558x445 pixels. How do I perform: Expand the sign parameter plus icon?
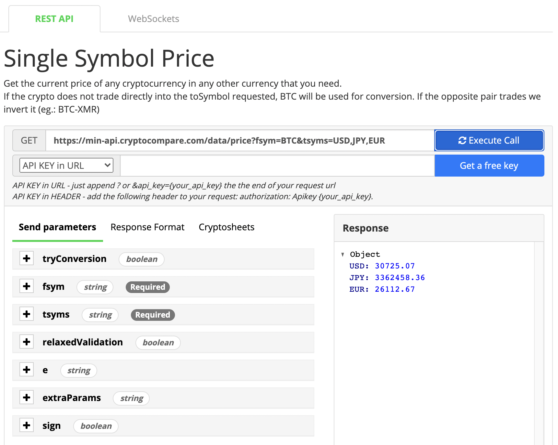pos(27,425)
